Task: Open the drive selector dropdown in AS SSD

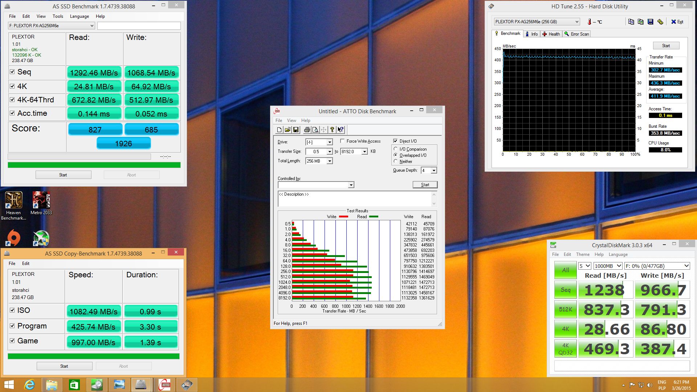Action: pyautogui.click(x=91, y=25)
